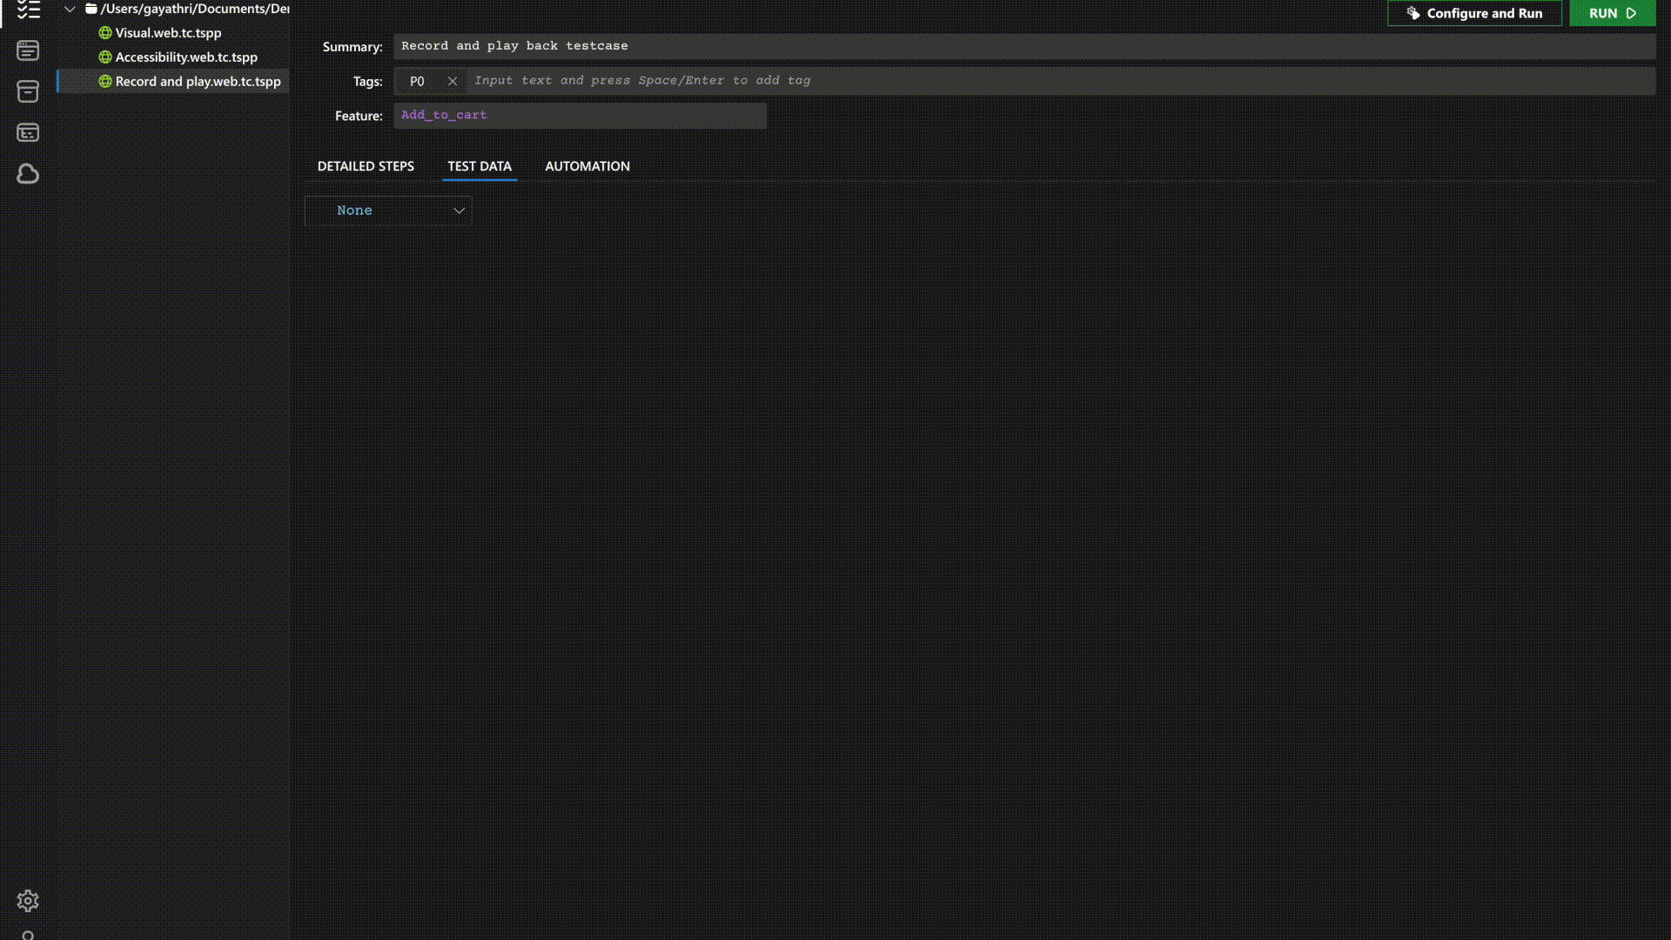This screenshot has width=1671, height=940.
Task: Switch to DETAILED STEPS tab
Action: point(366,166)
